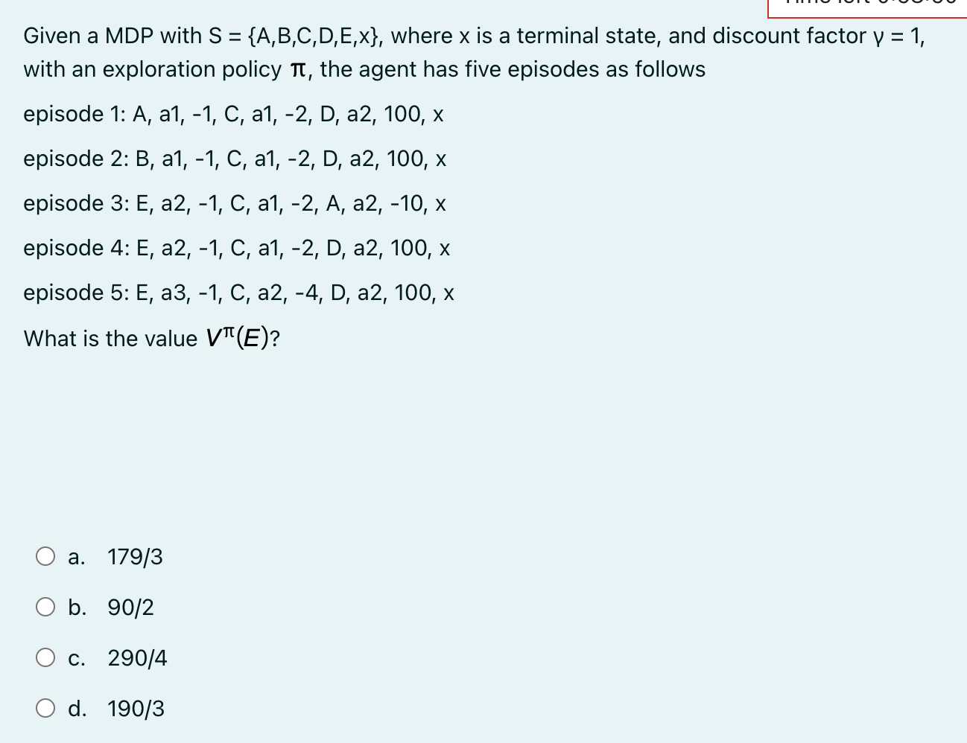
Task: Click the answer label '90/2'
Action: 131,607
